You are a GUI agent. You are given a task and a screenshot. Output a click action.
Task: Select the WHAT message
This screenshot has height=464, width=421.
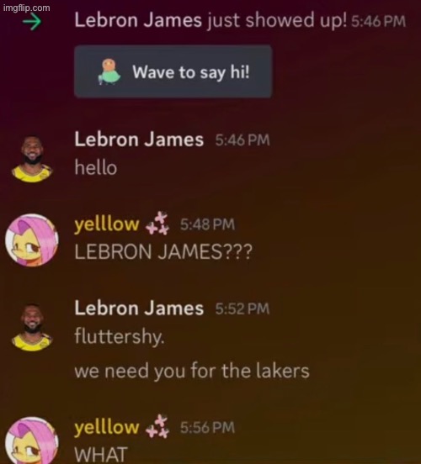pyautogui.click(x=101, y=455)
